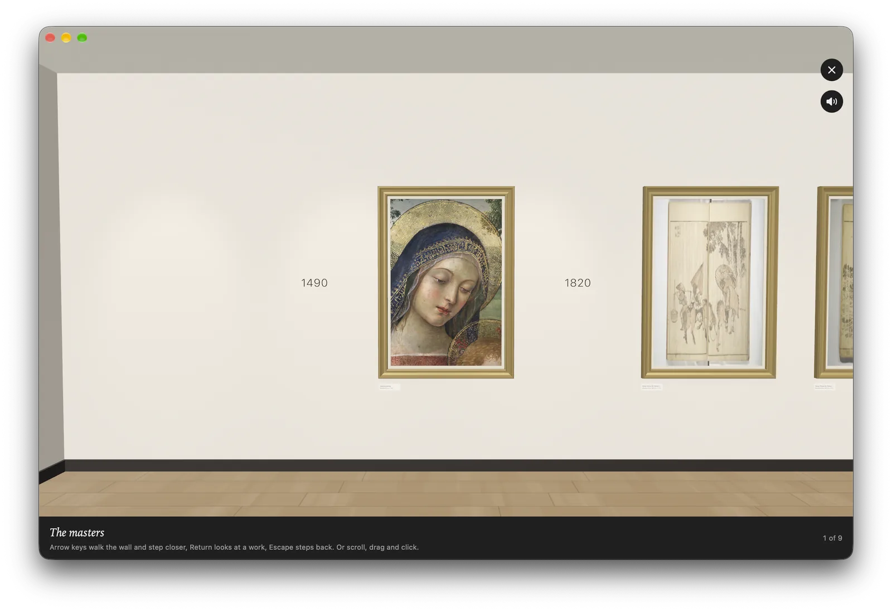
Task: Click the caption placard under the Madonna painting
Action: [389, 387]
